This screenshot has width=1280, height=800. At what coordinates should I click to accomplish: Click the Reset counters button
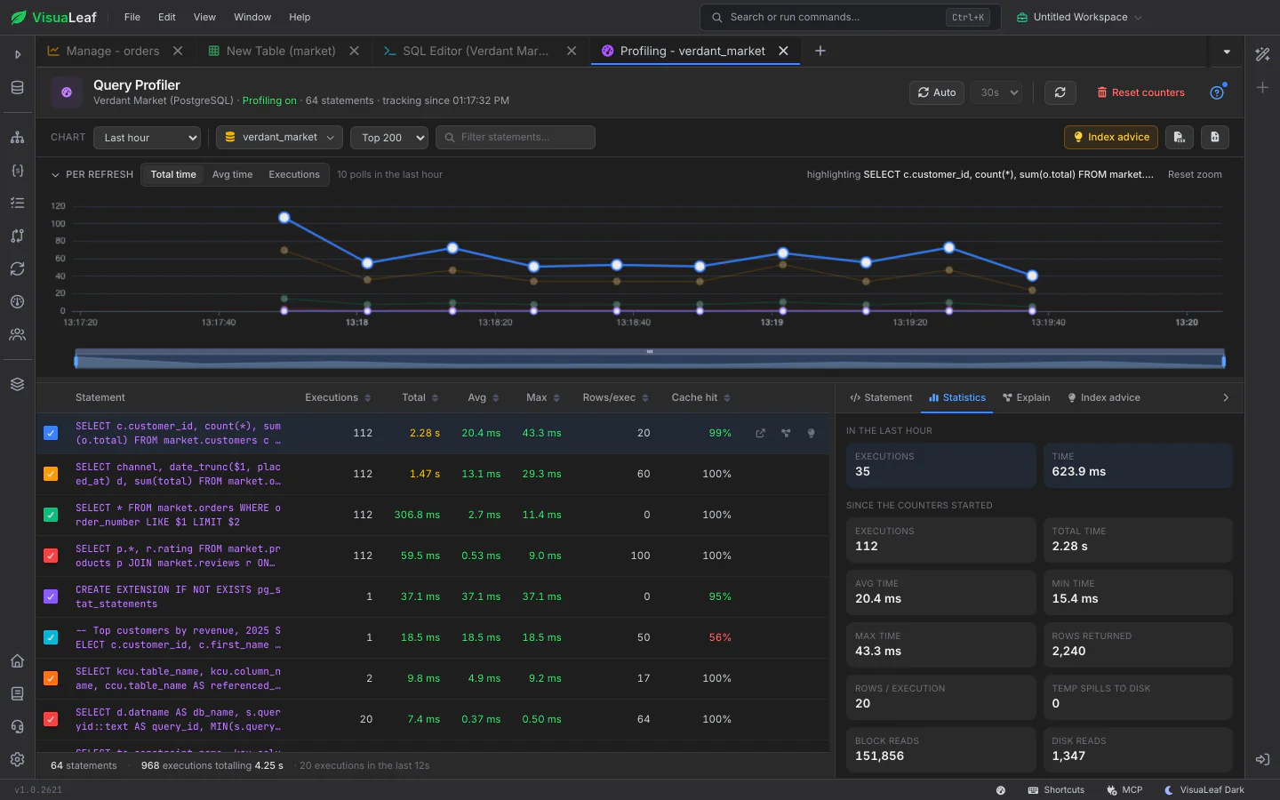1140,92
